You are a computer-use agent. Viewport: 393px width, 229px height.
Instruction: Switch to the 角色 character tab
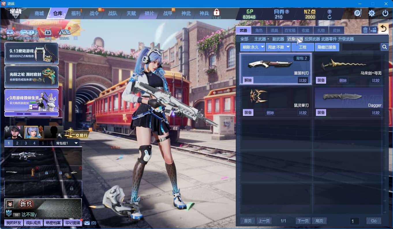pos(259,30)
